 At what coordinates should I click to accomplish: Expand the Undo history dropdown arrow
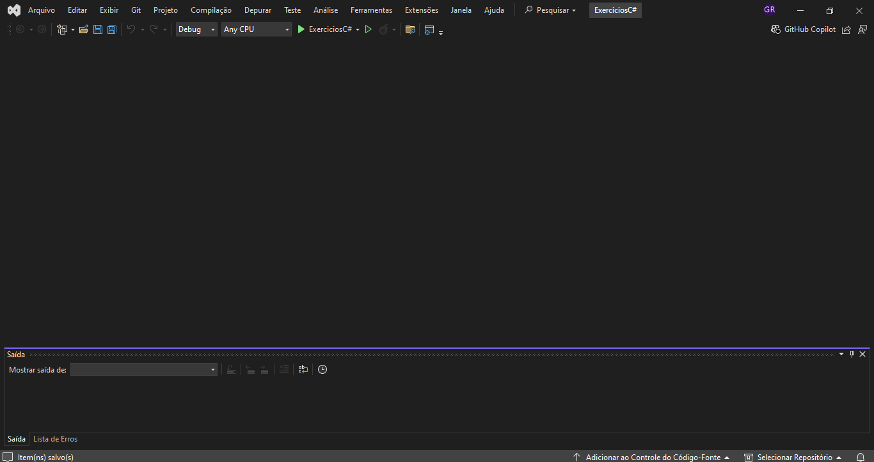pyautogui.click(x=142, y=29)
